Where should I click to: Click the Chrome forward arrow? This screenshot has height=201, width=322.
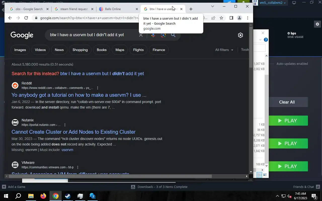tap(18, 18)
